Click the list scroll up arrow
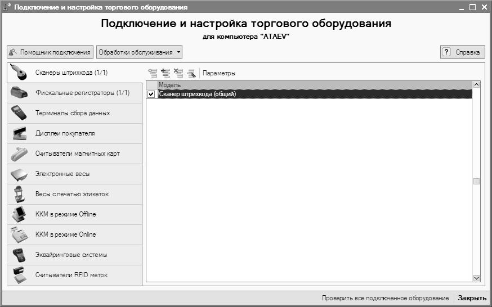Image resolution: width=492 pixels, height=307 pixels. coord(476,85)
